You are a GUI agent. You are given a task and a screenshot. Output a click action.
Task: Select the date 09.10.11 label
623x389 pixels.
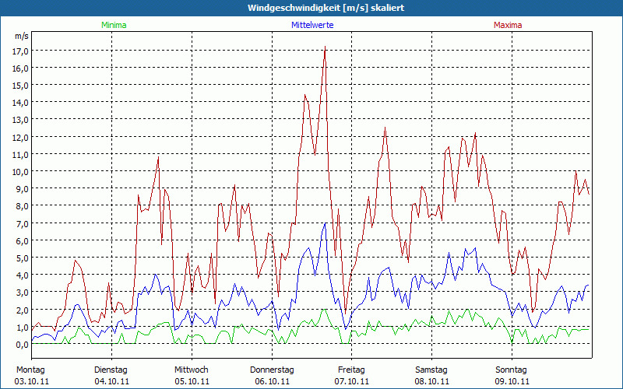tap(512, 381)
